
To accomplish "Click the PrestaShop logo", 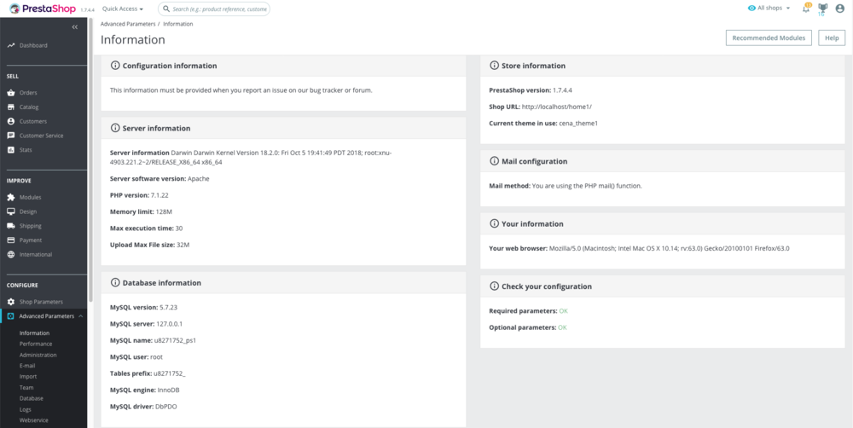I will point(44,9).
